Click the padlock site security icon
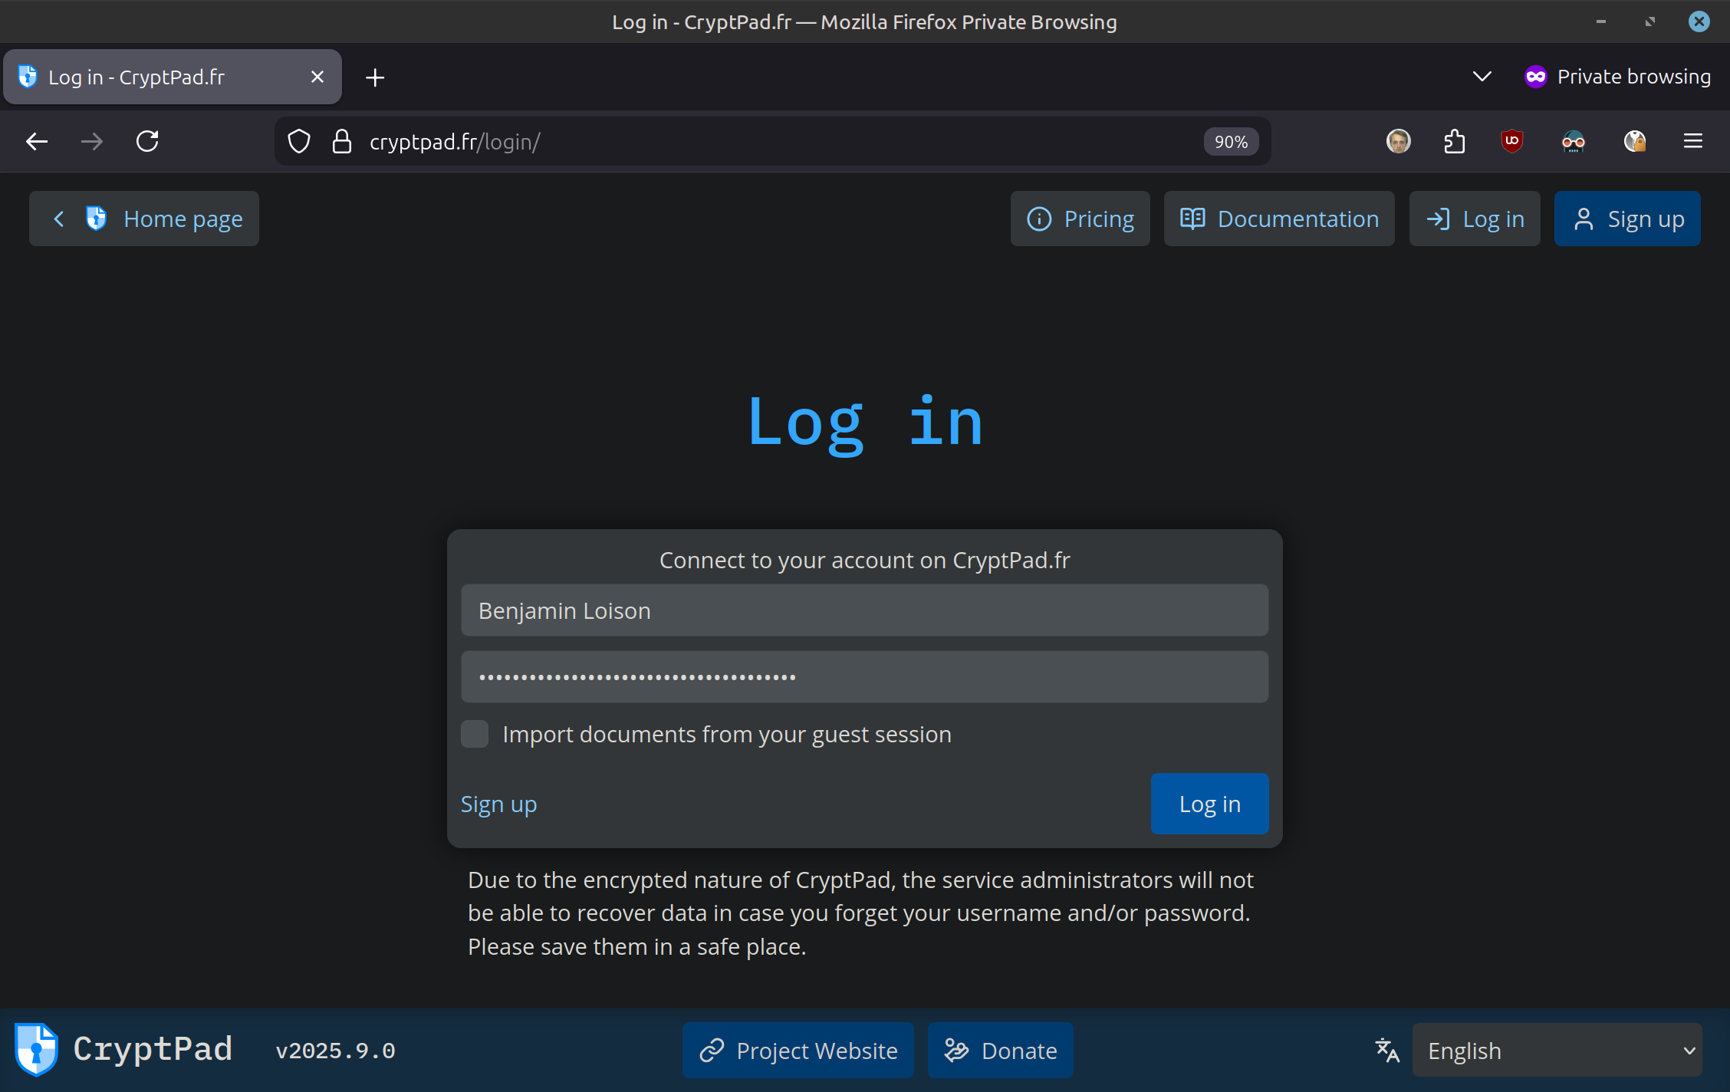Image resolution: width=1730 pixels, height=1092 pixels. [x=342, y=141]
